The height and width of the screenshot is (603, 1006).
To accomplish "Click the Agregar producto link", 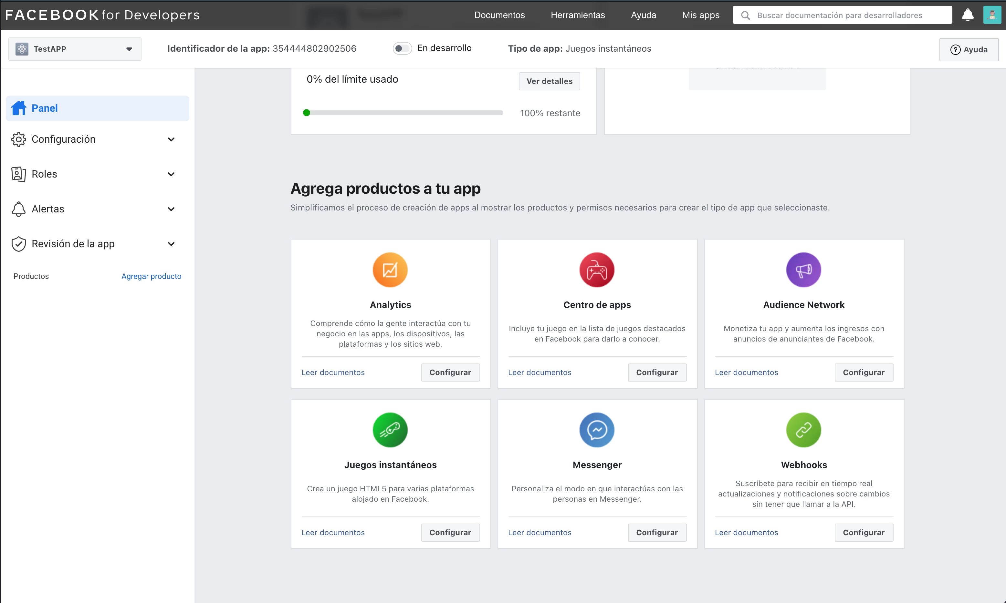I will click(x=151, y=276).
